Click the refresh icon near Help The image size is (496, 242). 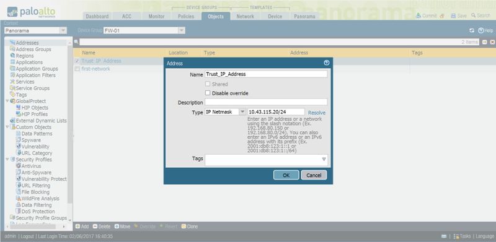pos(472,30)
